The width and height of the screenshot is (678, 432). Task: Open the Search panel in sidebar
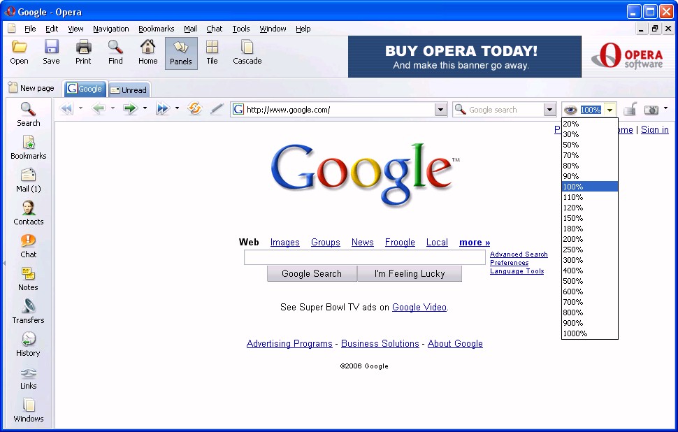click(x=29, y=114)
